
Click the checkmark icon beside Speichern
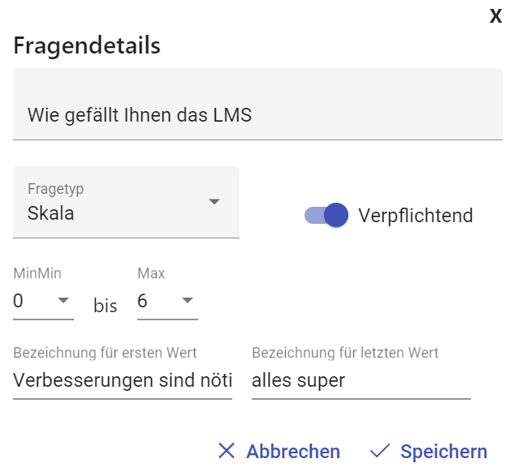pos(379,452)
